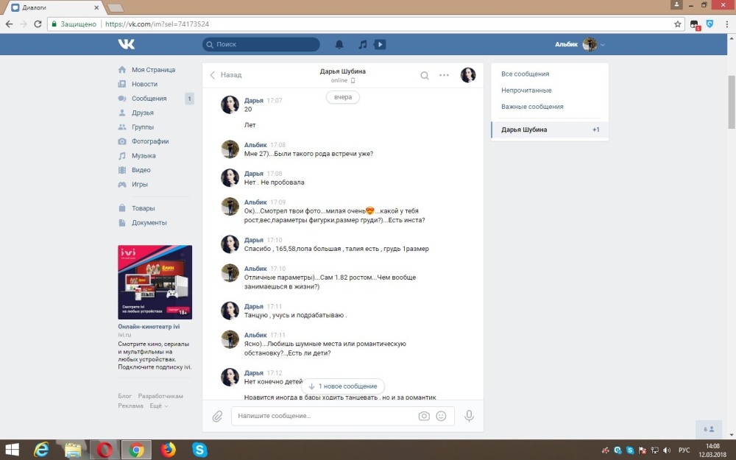
Task: Open the notifications bell
Action: click(339, 44)
